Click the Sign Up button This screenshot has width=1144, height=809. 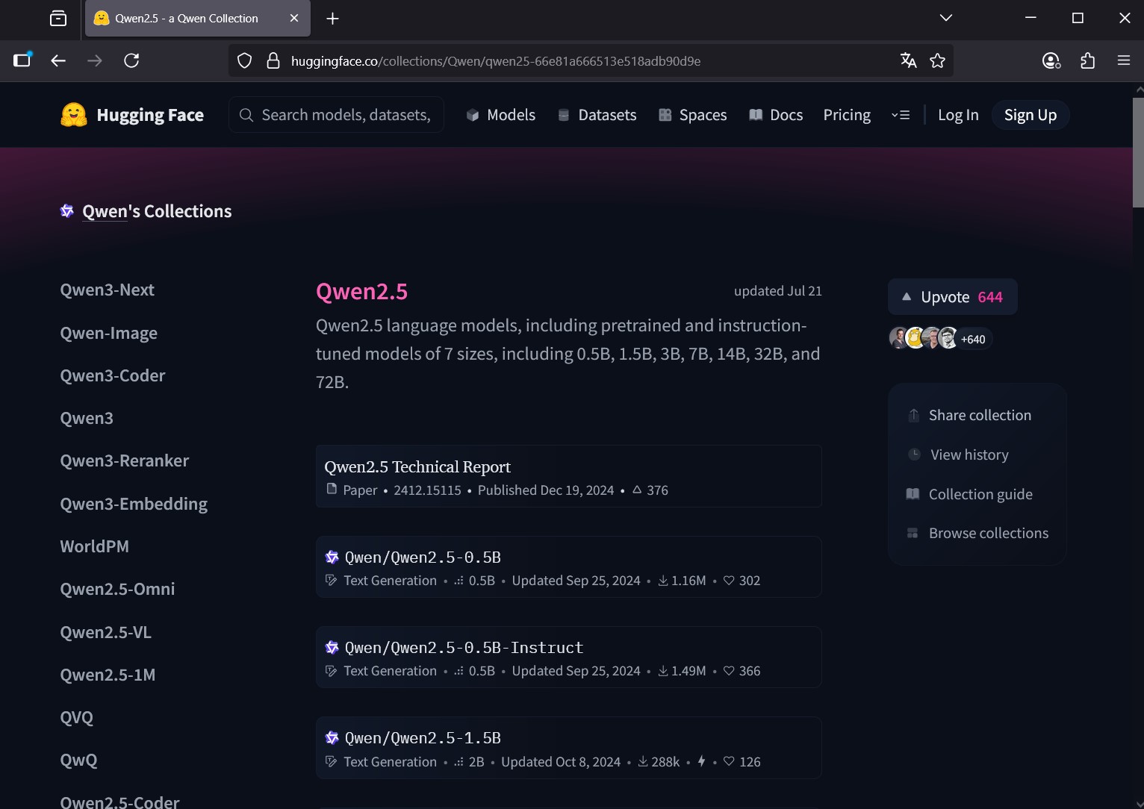(1030, 115)
